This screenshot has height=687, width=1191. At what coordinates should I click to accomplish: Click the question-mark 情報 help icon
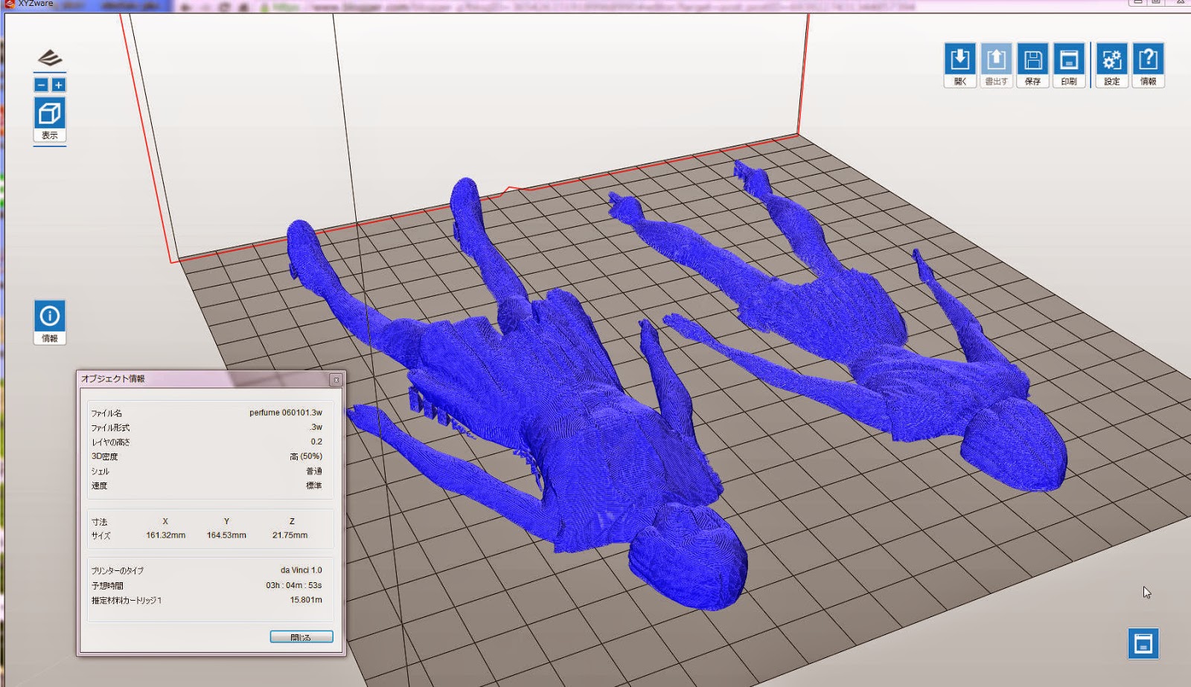pyautogui.click(x=1149, y=65)
